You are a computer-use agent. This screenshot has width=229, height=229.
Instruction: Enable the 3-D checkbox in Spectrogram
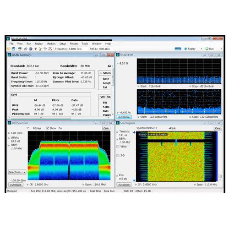pos(118,155)
